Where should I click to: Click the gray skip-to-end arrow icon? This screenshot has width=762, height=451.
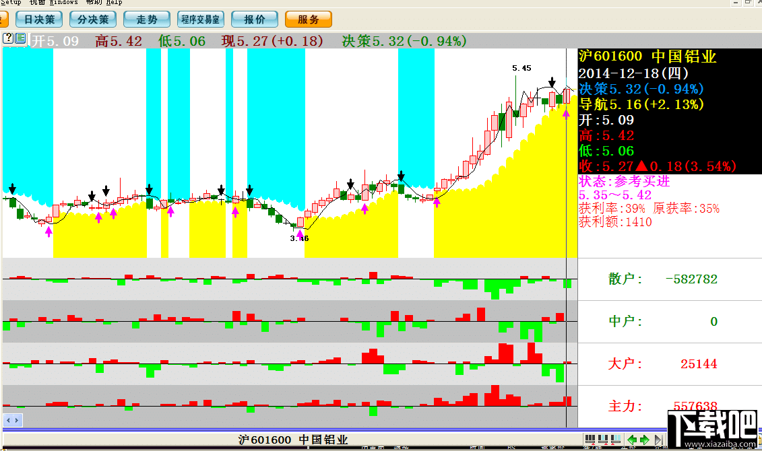pos(658,440)
